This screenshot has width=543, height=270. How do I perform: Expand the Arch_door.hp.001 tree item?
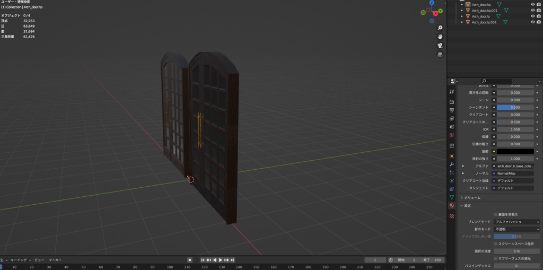(x=462, y=11)
